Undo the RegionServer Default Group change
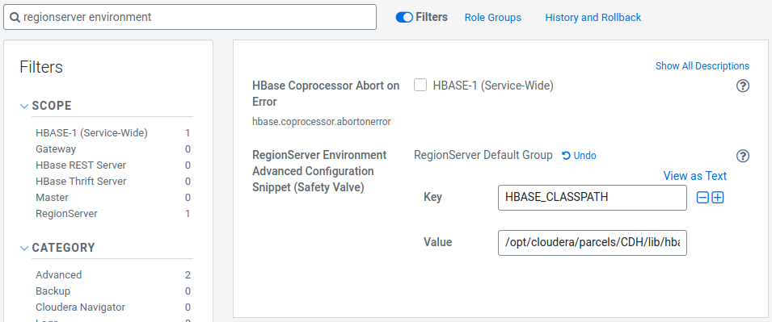 click(579, 156)
